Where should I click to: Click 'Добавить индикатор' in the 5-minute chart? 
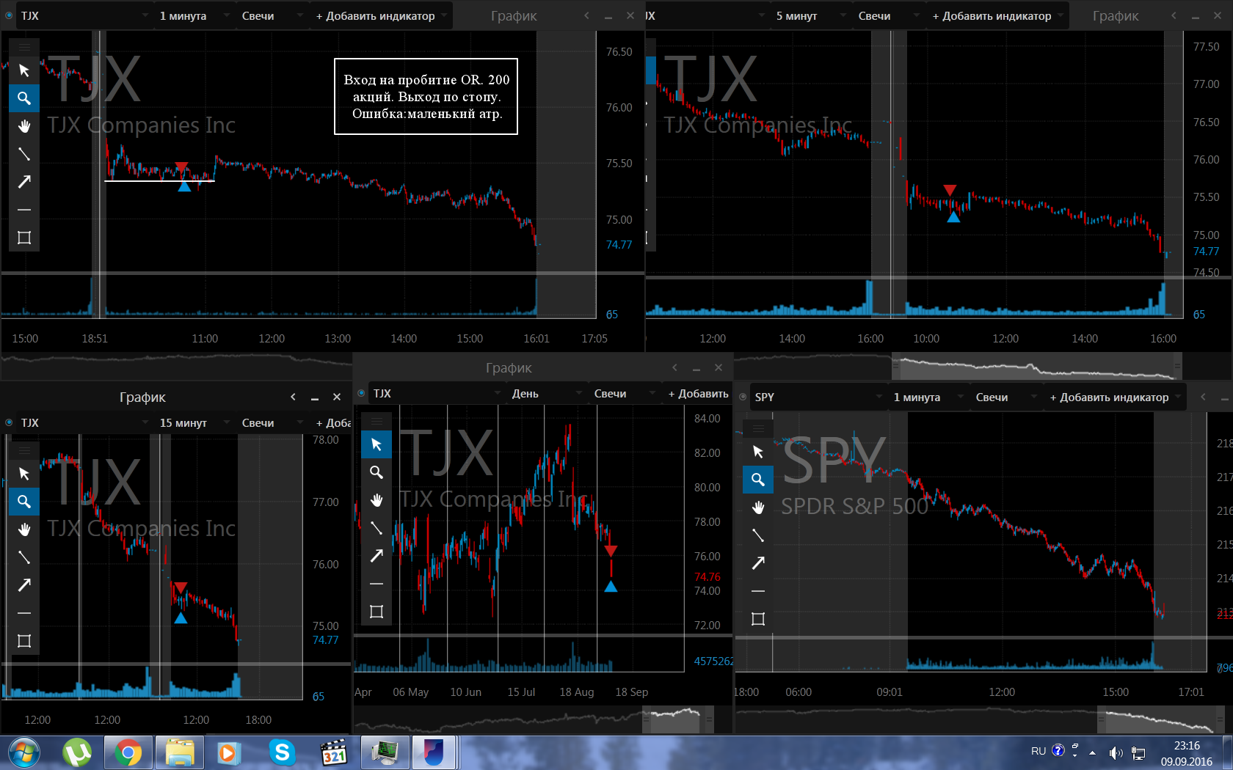click(997, 15)
